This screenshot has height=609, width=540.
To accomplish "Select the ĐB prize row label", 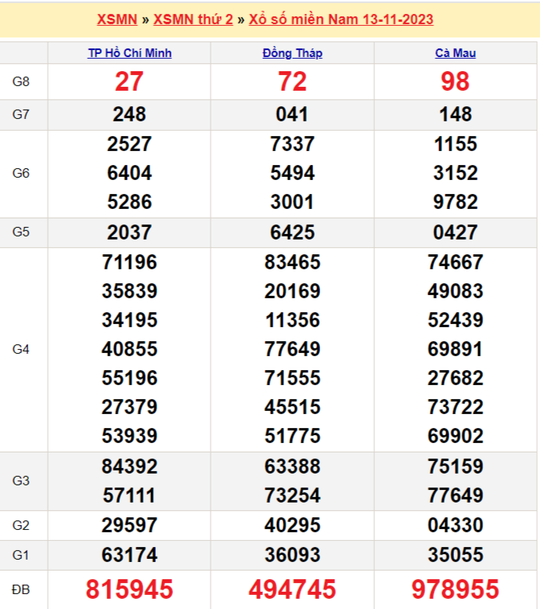I will tap(21, 588).
